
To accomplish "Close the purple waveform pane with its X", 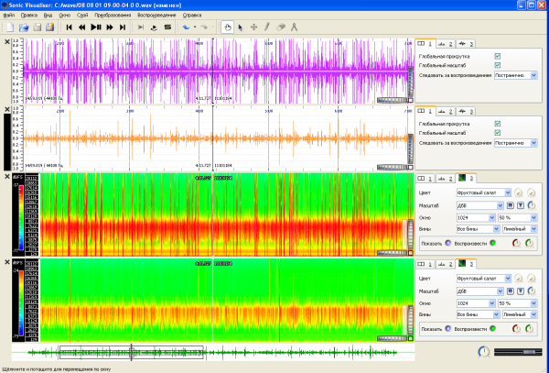I will 7,42.
